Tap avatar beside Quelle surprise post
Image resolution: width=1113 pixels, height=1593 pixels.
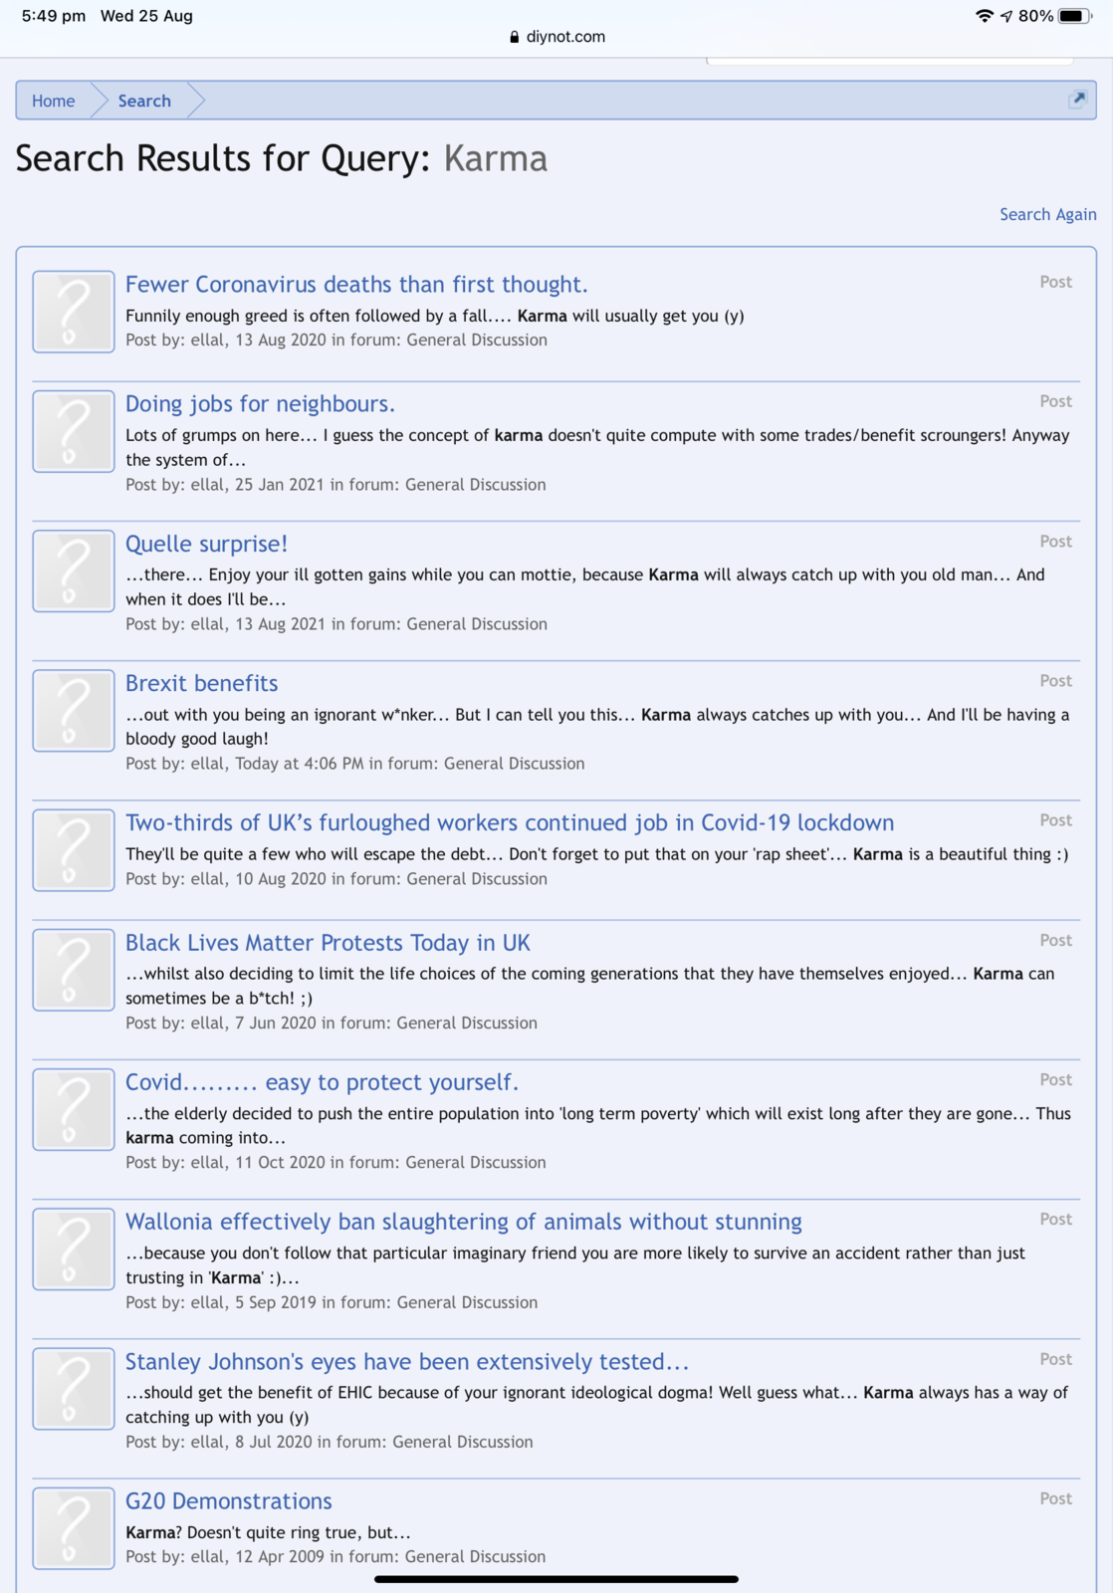pyautogui.click(x=74, y=570)
